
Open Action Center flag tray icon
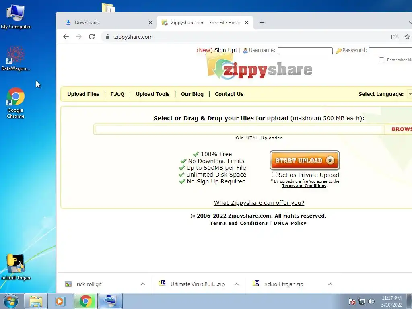(x=352, y=301)
